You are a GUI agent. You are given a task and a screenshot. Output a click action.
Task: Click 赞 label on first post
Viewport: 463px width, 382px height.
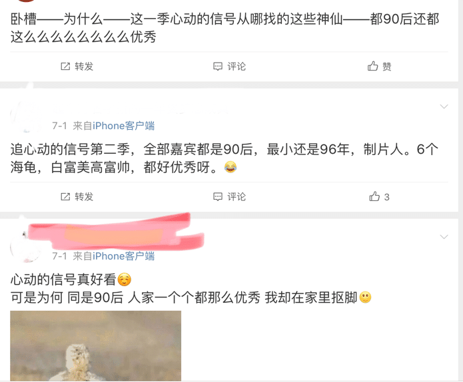click(x=387, y=67)
